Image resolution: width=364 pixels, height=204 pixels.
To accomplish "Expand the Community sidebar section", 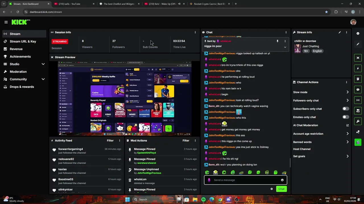I will click(43, 79).
